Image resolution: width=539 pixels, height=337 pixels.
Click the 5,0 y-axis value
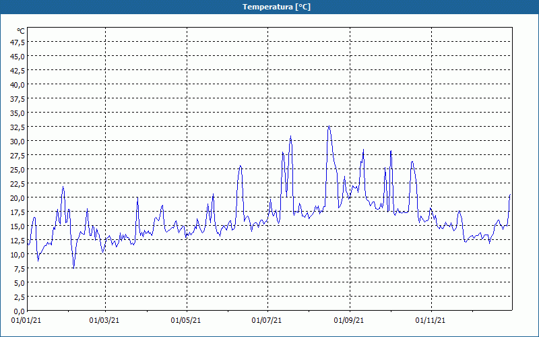[x=20, y=283]
